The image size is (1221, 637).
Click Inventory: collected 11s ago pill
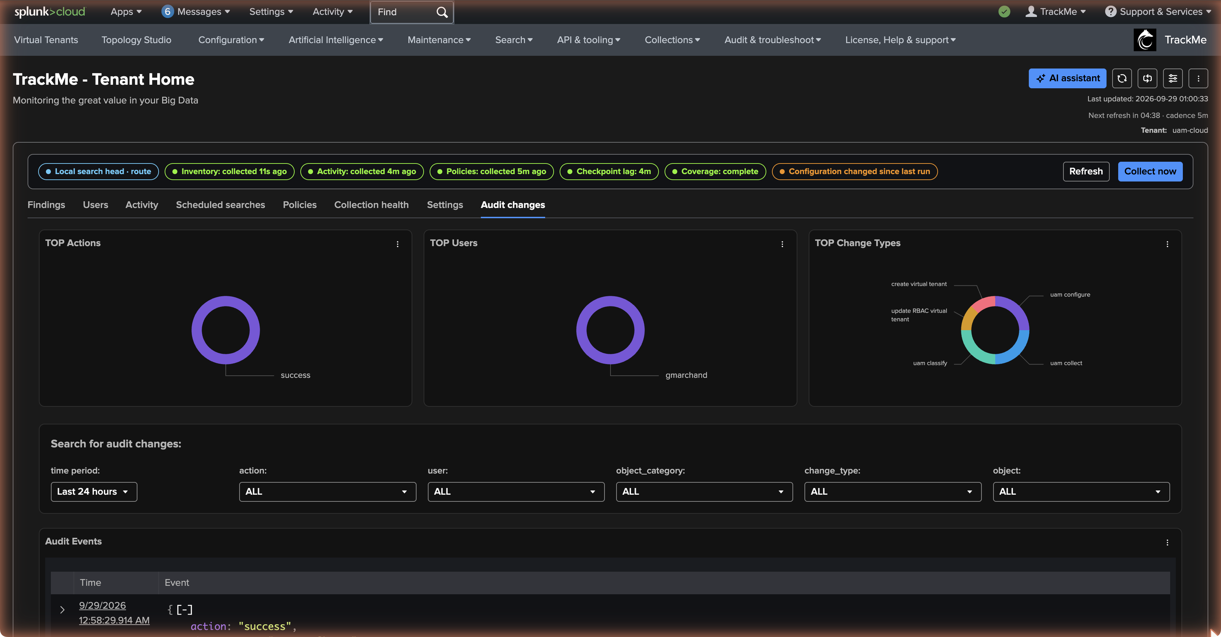point(229,172)
